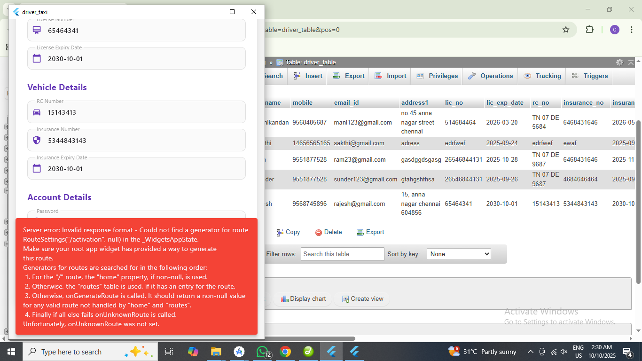Open phpMyAdmin page settings gear icon

click(x=619, y=62)
